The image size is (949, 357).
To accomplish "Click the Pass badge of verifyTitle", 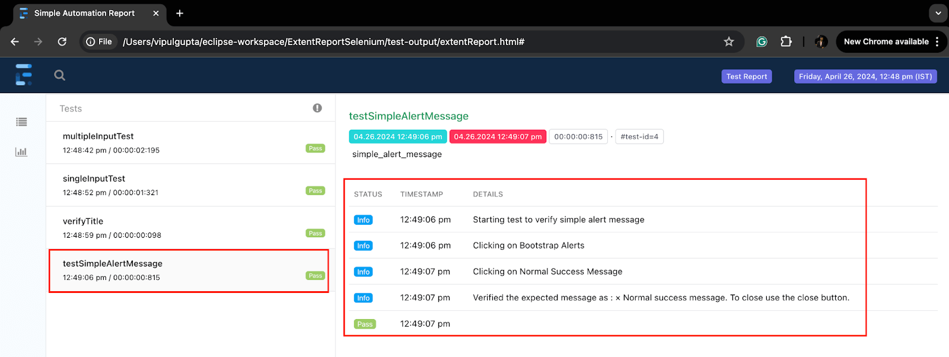I will (x=316, y=233).
